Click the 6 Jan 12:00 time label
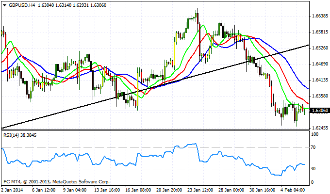330x194 pixels. click(x=44, y=190)
